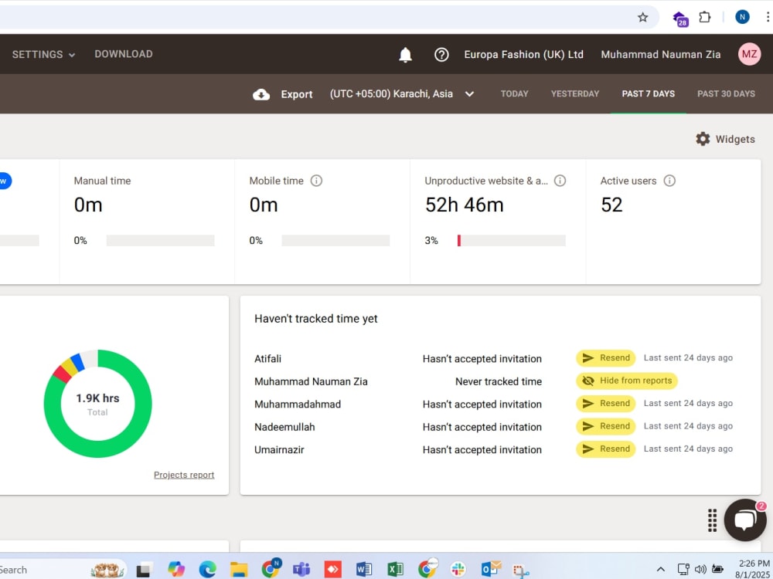Click the MZ profile avatar
This screenshot has width=773, height=579.
749,54
